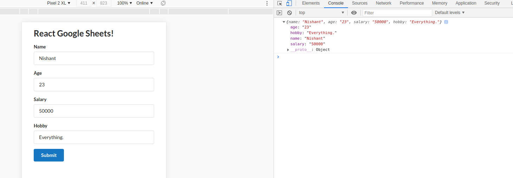The image size is (513, 178).
Task: Open the 100% zoom dropdown
Action: (125, 3)
